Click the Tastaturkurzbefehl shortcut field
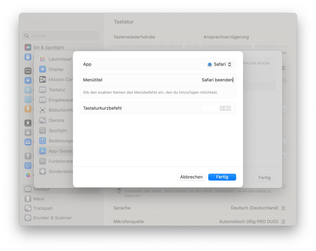The image size is (316, 251). pyautogui.click(x=217, y=108)
